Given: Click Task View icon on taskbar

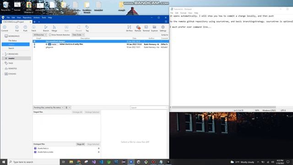Looking at the screenshot, I should (64, 162).
